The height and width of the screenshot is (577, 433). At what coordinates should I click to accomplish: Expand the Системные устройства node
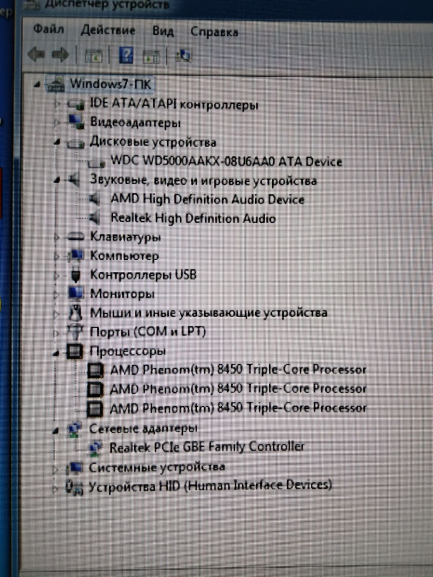click(55, 469)
